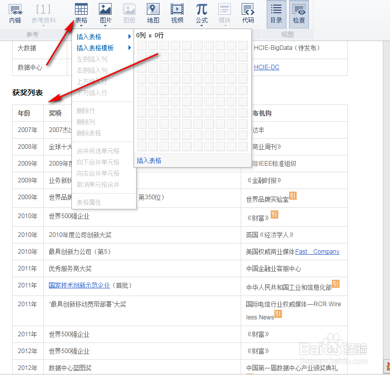This screenshot has height=375, width=390.
Task: Click the 图册 album icon
Action: point(129,13)
